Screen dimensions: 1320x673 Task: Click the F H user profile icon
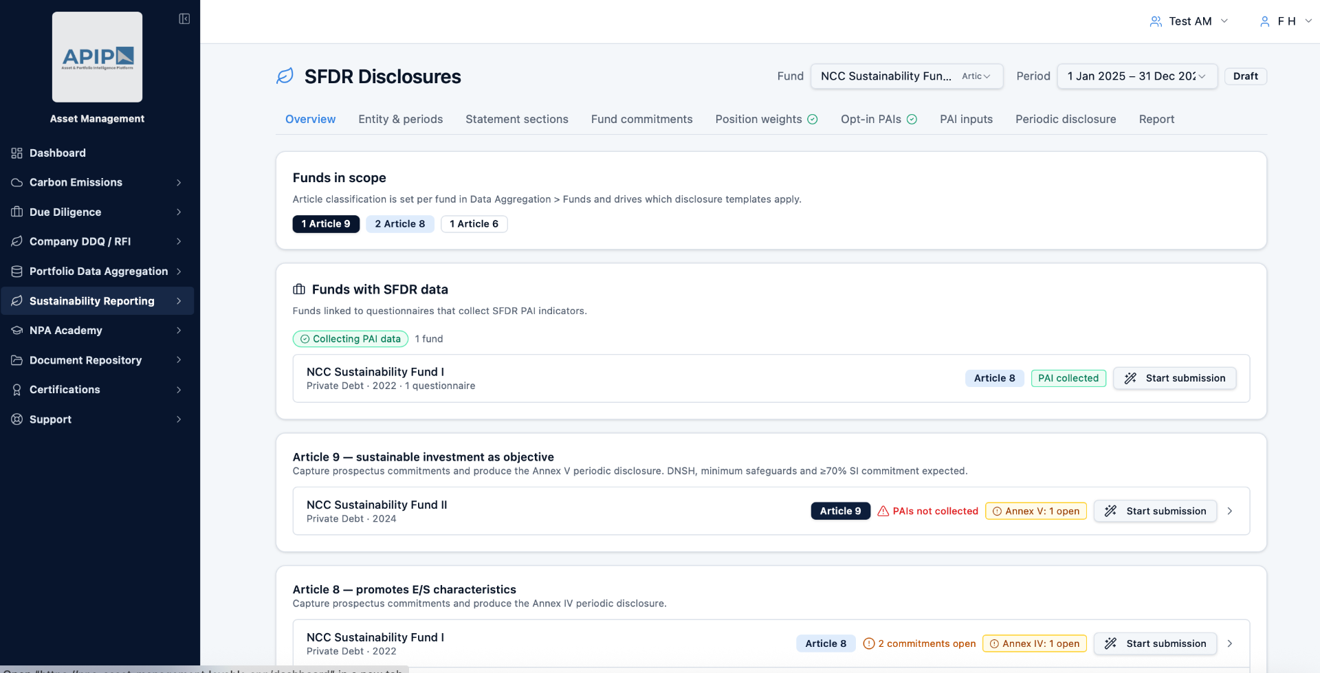1264,21
